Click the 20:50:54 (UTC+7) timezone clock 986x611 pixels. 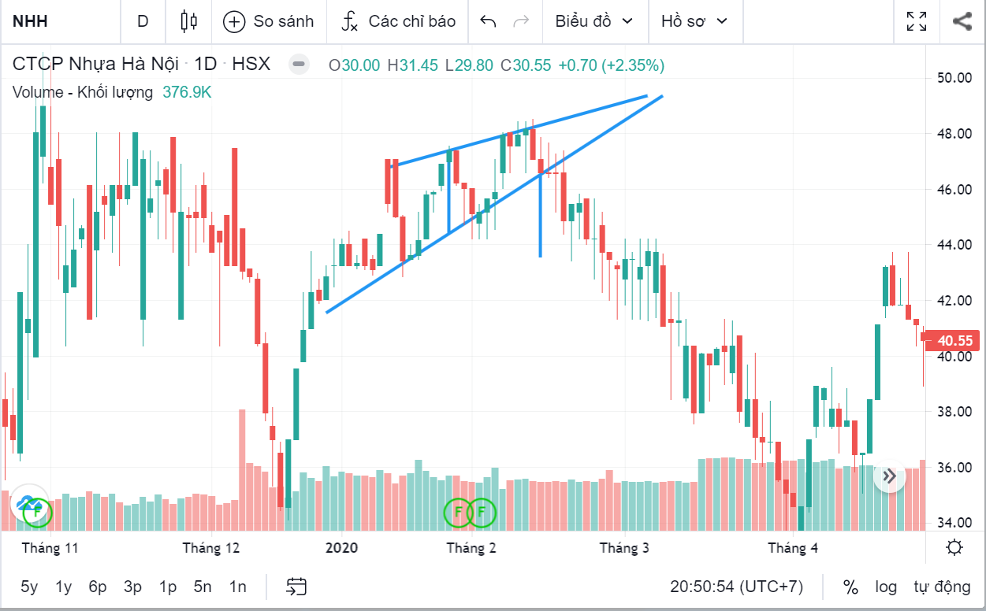[736, 587]
